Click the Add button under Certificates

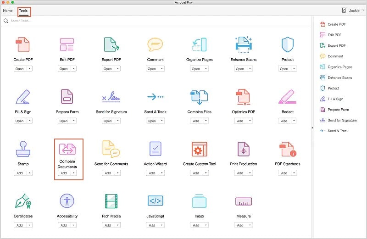point(20,225)
